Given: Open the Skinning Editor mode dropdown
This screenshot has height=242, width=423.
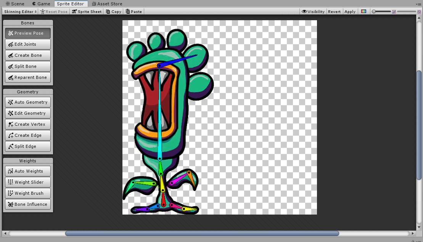Looking at the screenshot, I should [20, 11].
